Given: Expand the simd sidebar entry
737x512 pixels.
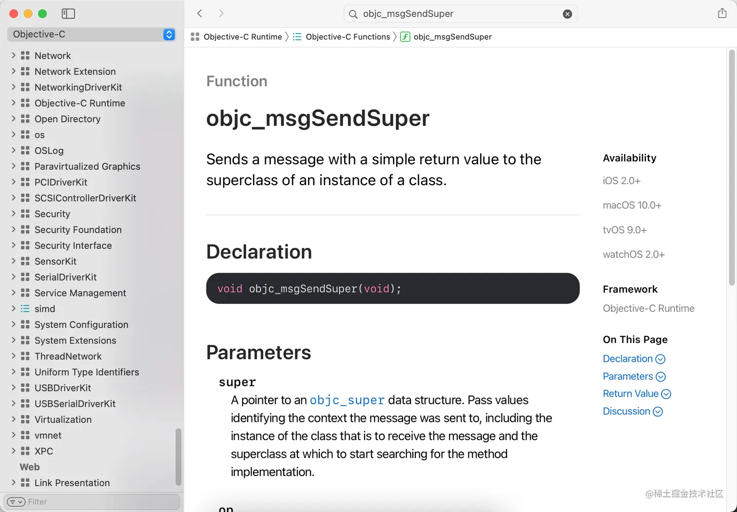Looking at the screenshot, I should coord(14,308).
